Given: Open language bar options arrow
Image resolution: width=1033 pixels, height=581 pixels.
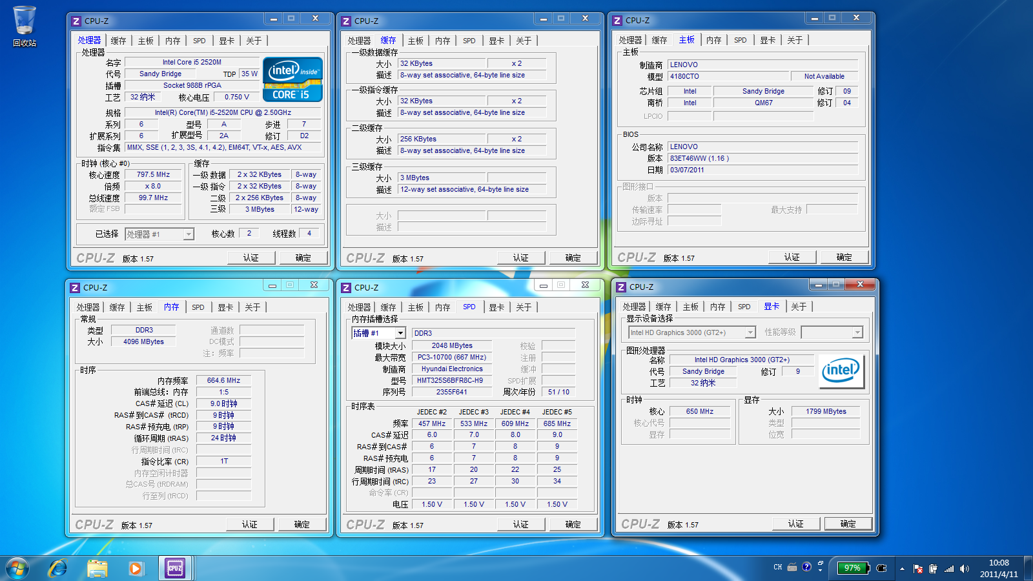Looking at the screenshot, I should click(821, 571).
